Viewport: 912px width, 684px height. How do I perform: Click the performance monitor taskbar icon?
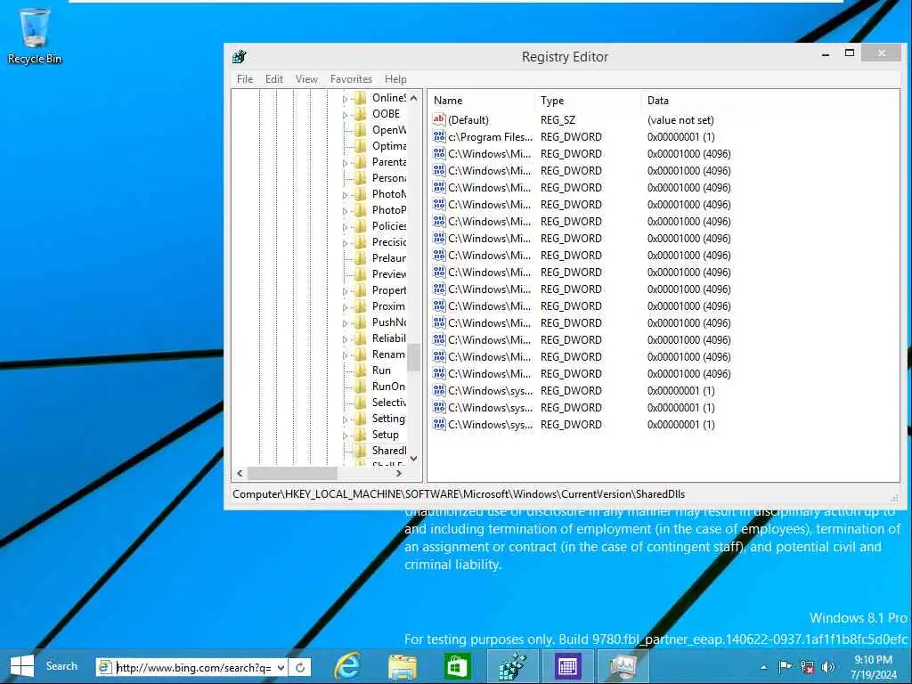tap(623, 666)
